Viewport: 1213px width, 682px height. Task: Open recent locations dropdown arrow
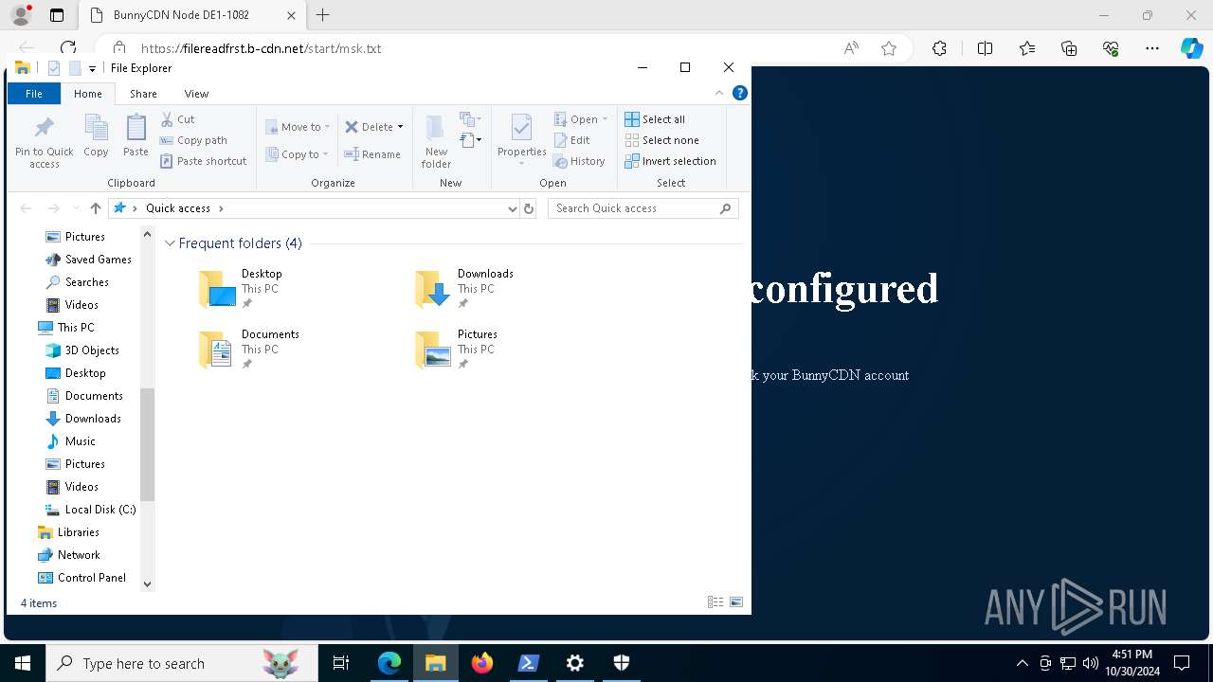(75, 208)
